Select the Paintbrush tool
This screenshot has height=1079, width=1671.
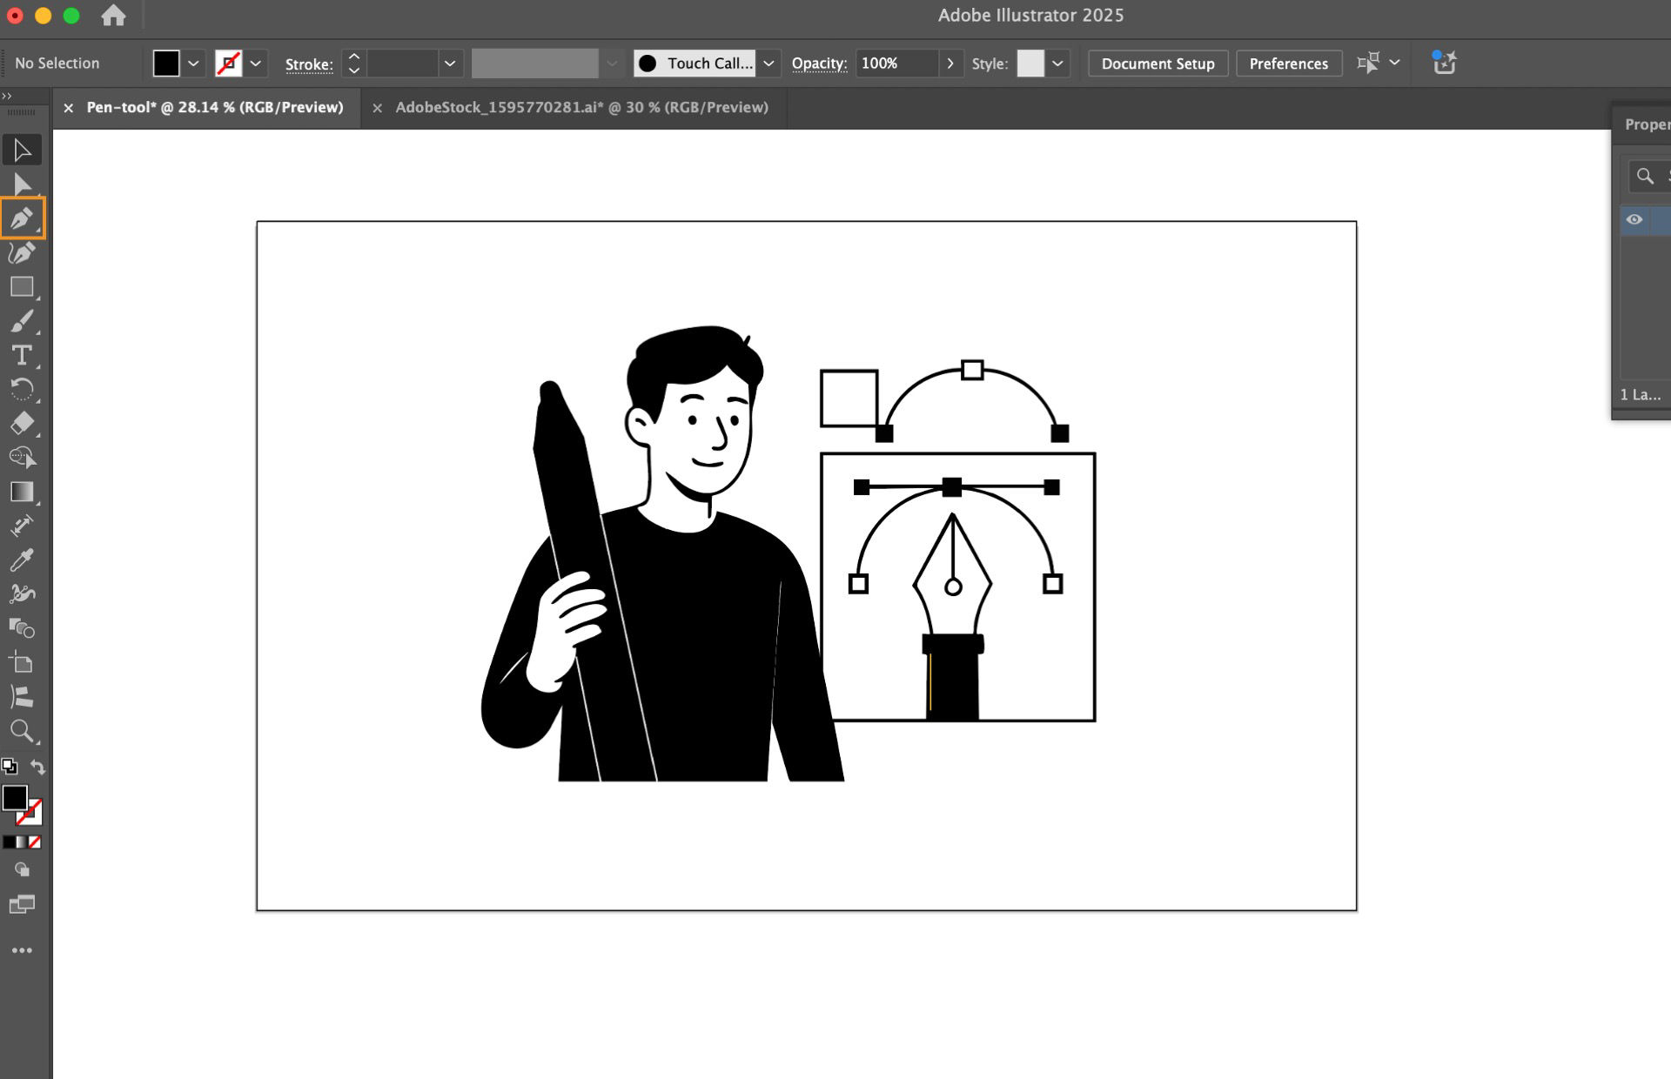click(x=21, y=321)
